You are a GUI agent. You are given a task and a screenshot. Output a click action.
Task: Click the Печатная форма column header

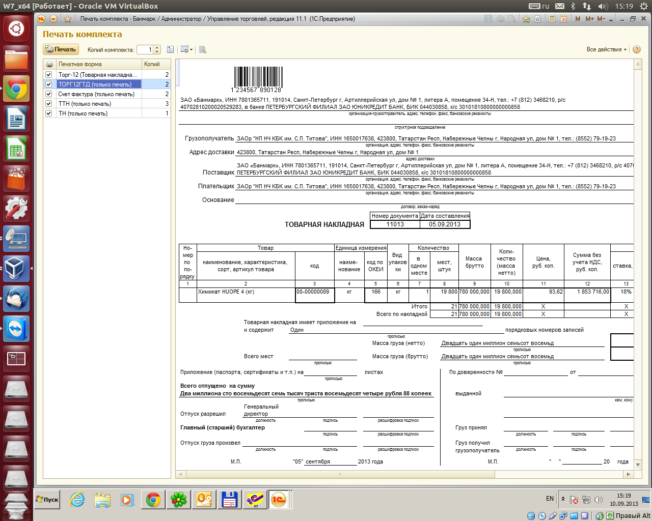[98, 64]
